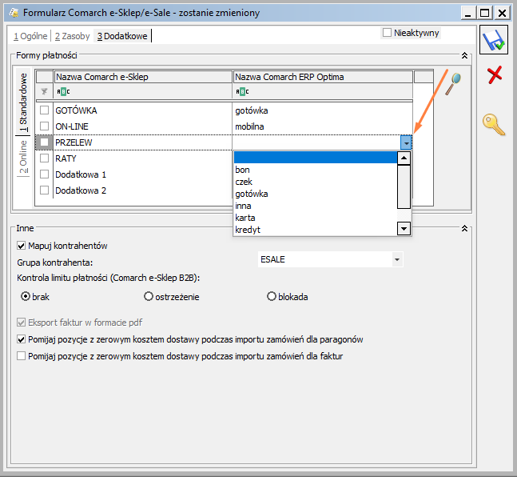
Task: Uncheck Pomijaj pozycje dla paragonów option
Action: [x=21, y=339]
